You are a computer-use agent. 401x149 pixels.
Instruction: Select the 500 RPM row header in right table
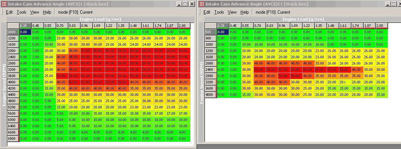(210, 32)
